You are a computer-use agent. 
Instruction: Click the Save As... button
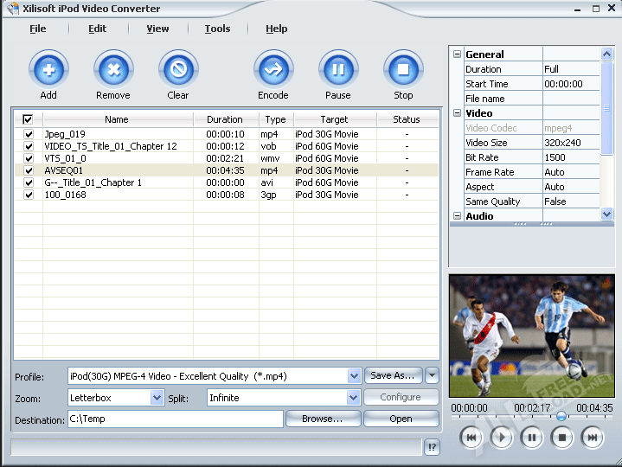tap(393, 375)
